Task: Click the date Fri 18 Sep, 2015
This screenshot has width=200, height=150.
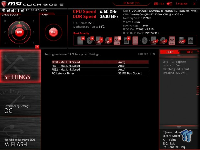Action: pos(36,10)
